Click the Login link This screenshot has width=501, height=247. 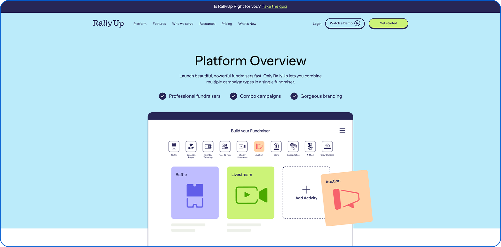tap(317, 24)
